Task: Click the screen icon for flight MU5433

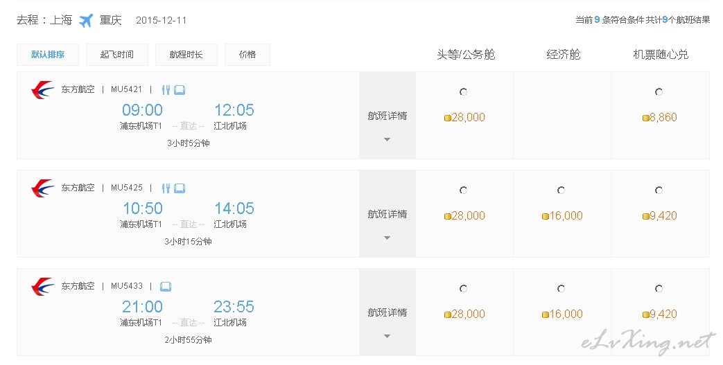Action: pyautogui.click(x=166, y=287)
